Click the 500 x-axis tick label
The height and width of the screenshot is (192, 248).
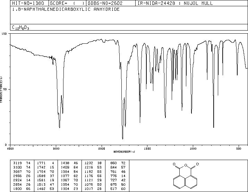(x=239, y=149)
